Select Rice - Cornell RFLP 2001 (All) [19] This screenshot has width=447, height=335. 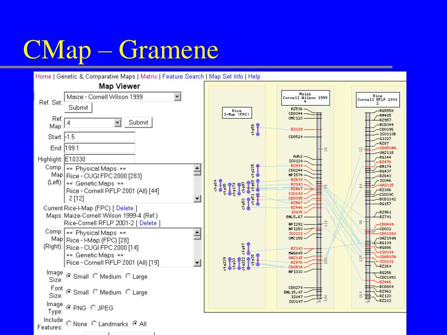pos(113,263)
